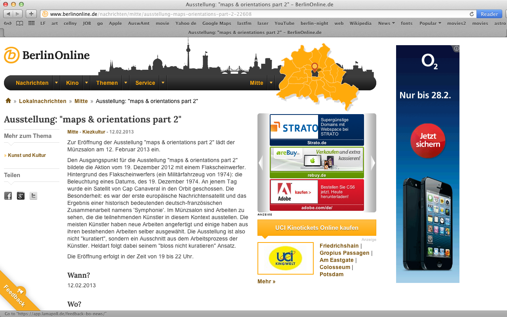The image size is (507, 317).
Task: Click the location pin on Berlin map
Action: [314, 68]
